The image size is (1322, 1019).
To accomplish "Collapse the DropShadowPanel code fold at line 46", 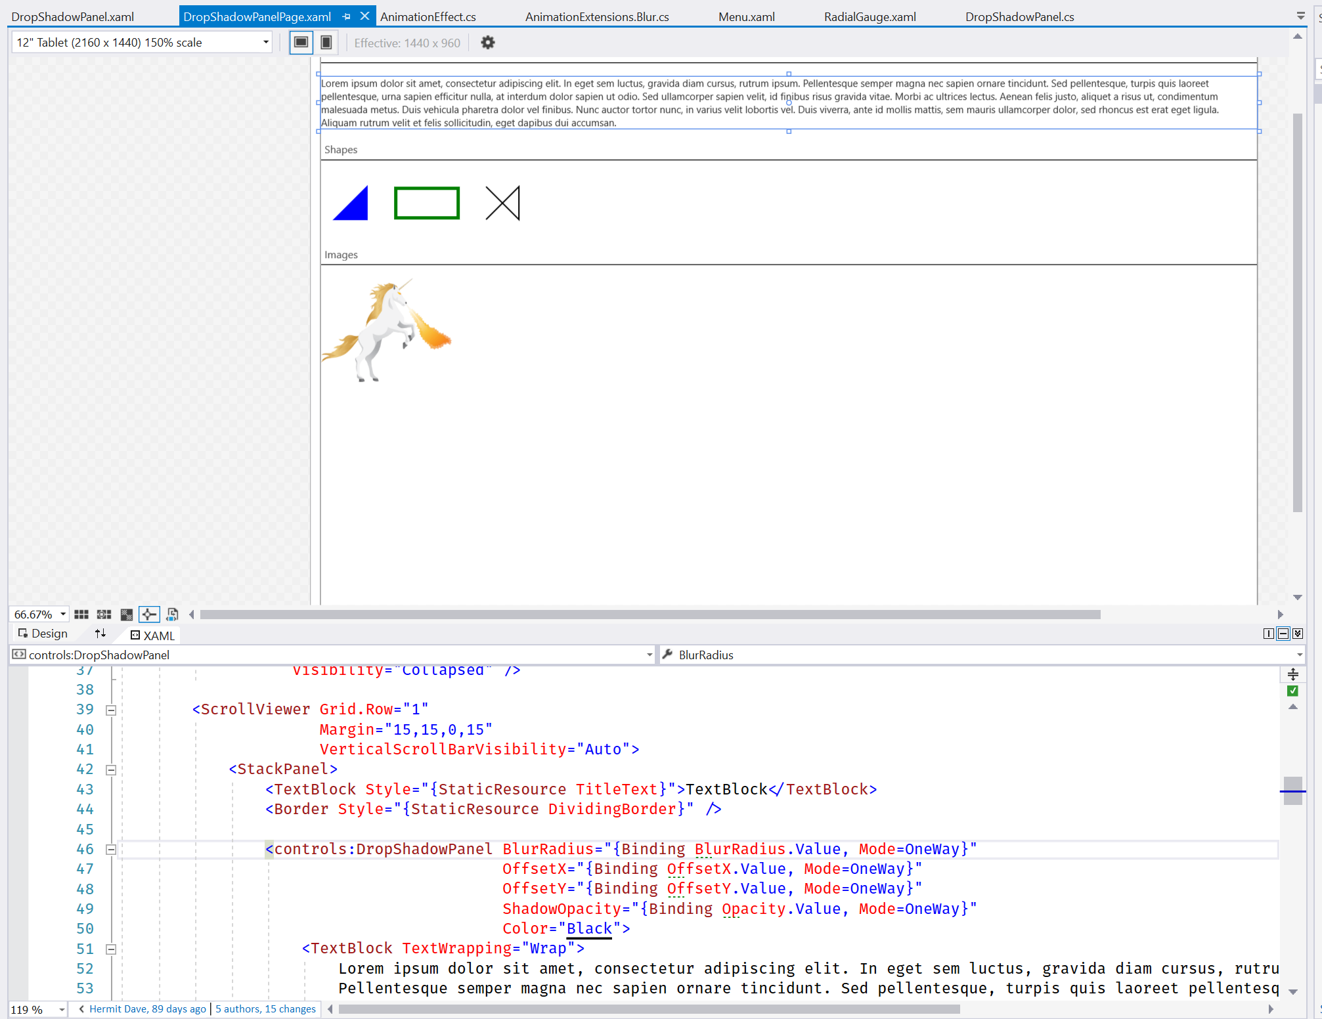I will pos(111,849).
